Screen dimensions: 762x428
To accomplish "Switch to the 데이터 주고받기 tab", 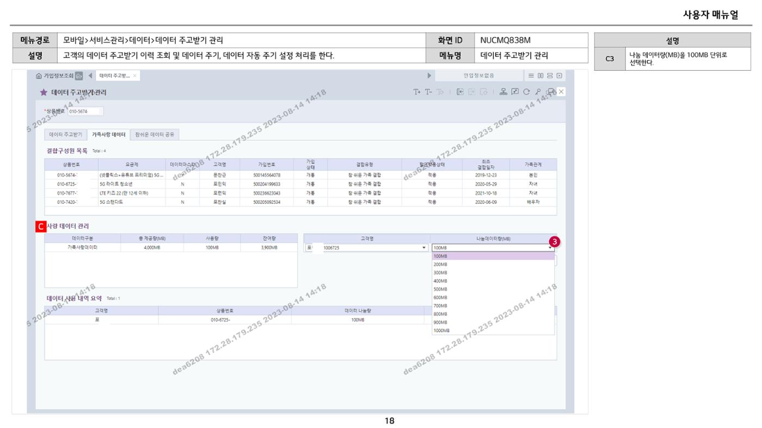I will pos(66,134).
